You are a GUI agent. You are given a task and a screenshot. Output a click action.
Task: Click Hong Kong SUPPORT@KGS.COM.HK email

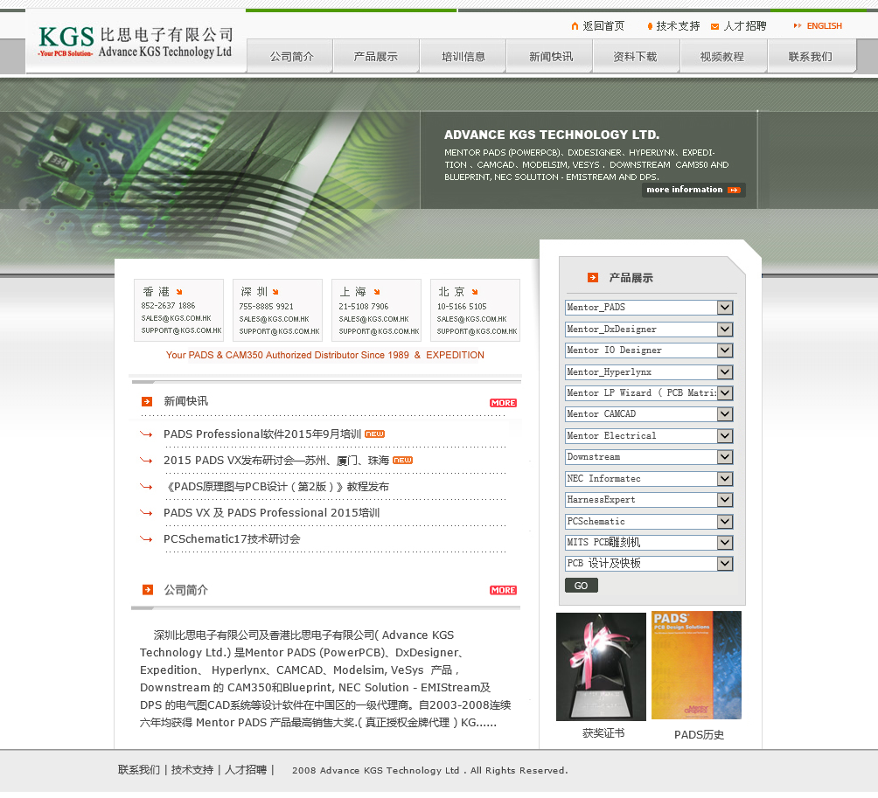(x=181, y=330)
